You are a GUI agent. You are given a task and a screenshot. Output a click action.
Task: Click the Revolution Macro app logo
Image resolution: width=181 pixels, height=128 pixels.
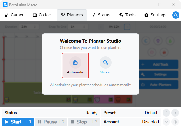click(5, 5)
